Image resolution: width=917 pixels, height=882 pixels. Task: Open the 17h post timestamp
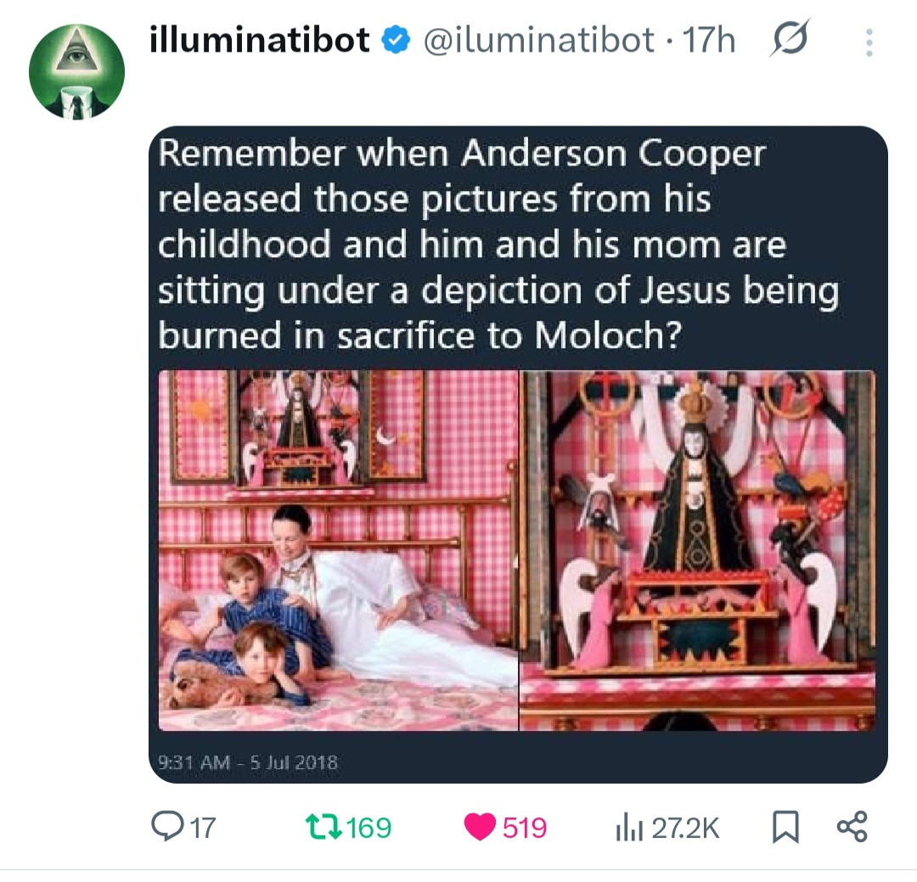709,40
